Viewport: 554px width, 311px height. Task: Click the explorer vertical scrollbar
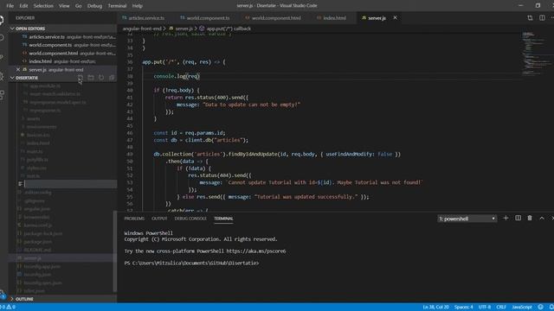(115, 251)
